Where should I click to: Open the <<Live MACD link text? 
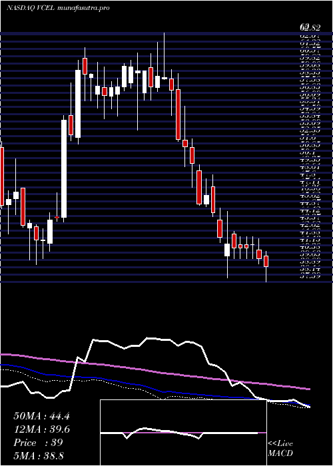point(280,449)
